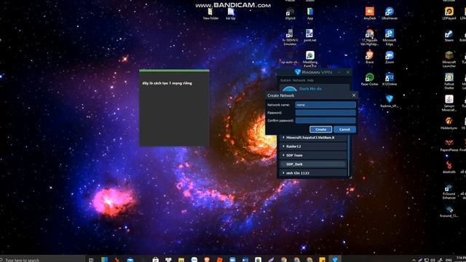Select the Radmin_VPN installer desktop icon
Viewport: 466px width, 262px height.
tap(390, 101)
